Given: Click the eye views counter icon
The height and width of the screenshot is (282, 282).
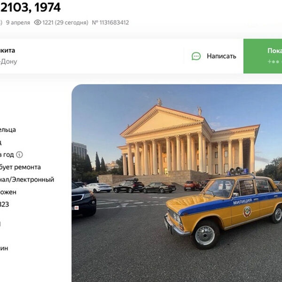Looking at the screenshot, I should pyautogui.click(x=38, y=23).
